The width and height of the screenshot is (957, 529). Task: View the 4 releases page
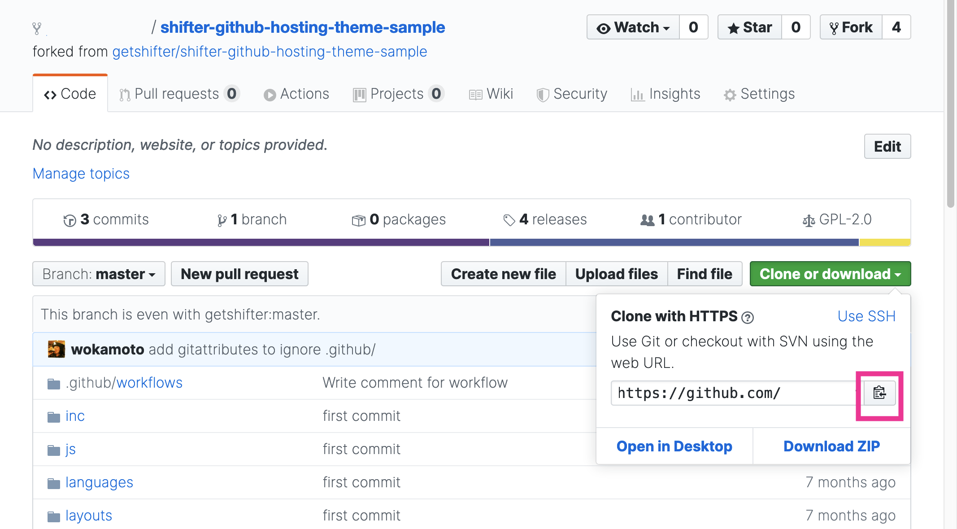click(x=545, y=219)
